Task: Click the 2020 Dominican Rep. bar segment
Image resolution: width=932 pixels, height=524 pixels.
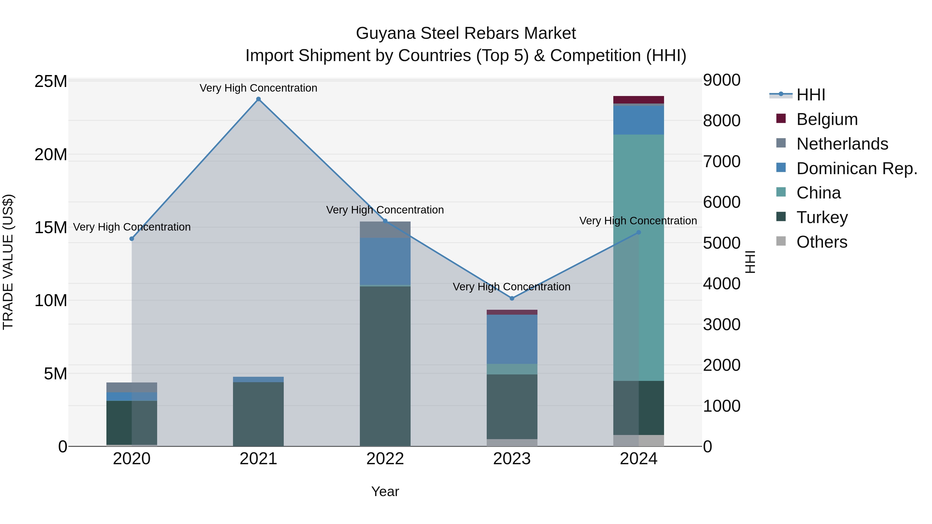Action: [x=132, y=396]
